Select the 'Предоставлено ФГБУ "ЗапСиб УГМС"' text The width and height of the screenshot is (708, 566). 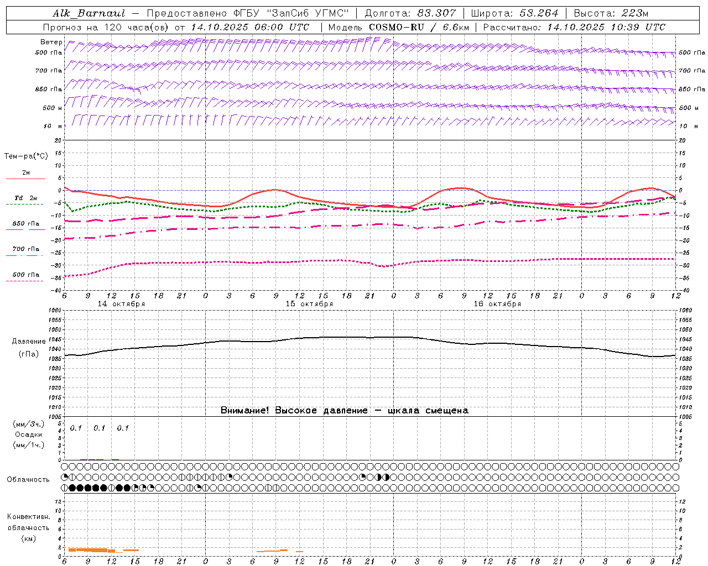pos(248,13)
